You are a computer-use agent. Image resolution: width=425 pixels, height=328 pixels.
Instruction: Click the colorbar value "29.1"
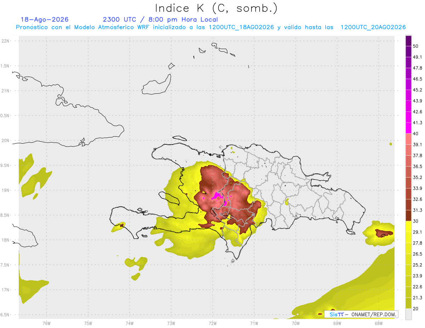coord(418,232)
